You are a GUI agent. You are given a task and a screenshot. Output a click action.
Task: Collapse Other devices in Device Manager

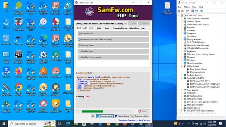coord(182,66)
